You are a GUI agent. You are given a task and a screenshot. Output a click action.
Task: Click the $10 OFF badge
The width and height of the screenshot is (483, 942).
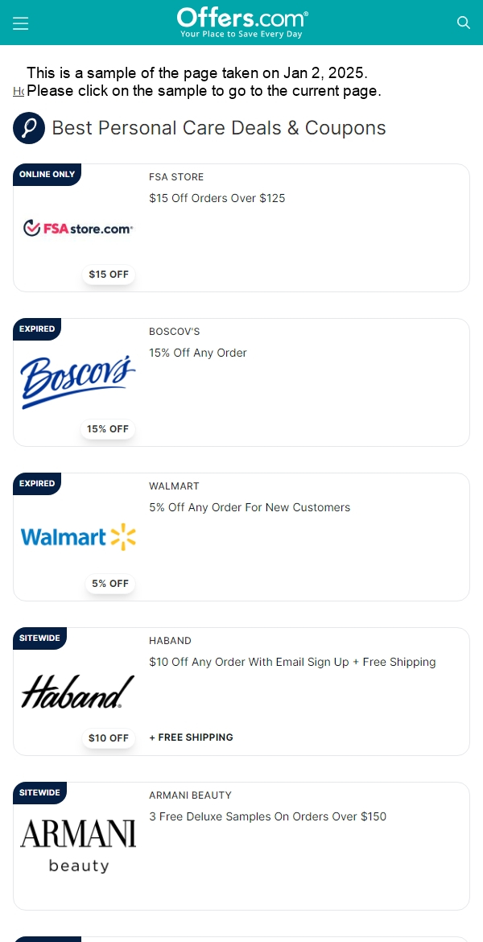[x=109, y=737]
